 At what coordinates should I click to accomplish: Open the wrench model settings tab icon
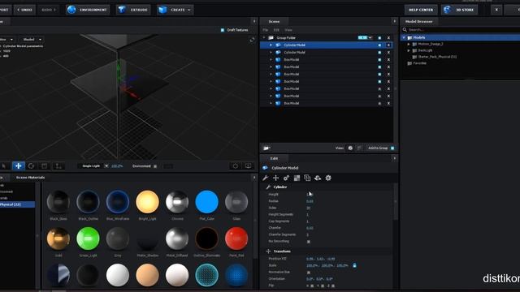(266, 178)
